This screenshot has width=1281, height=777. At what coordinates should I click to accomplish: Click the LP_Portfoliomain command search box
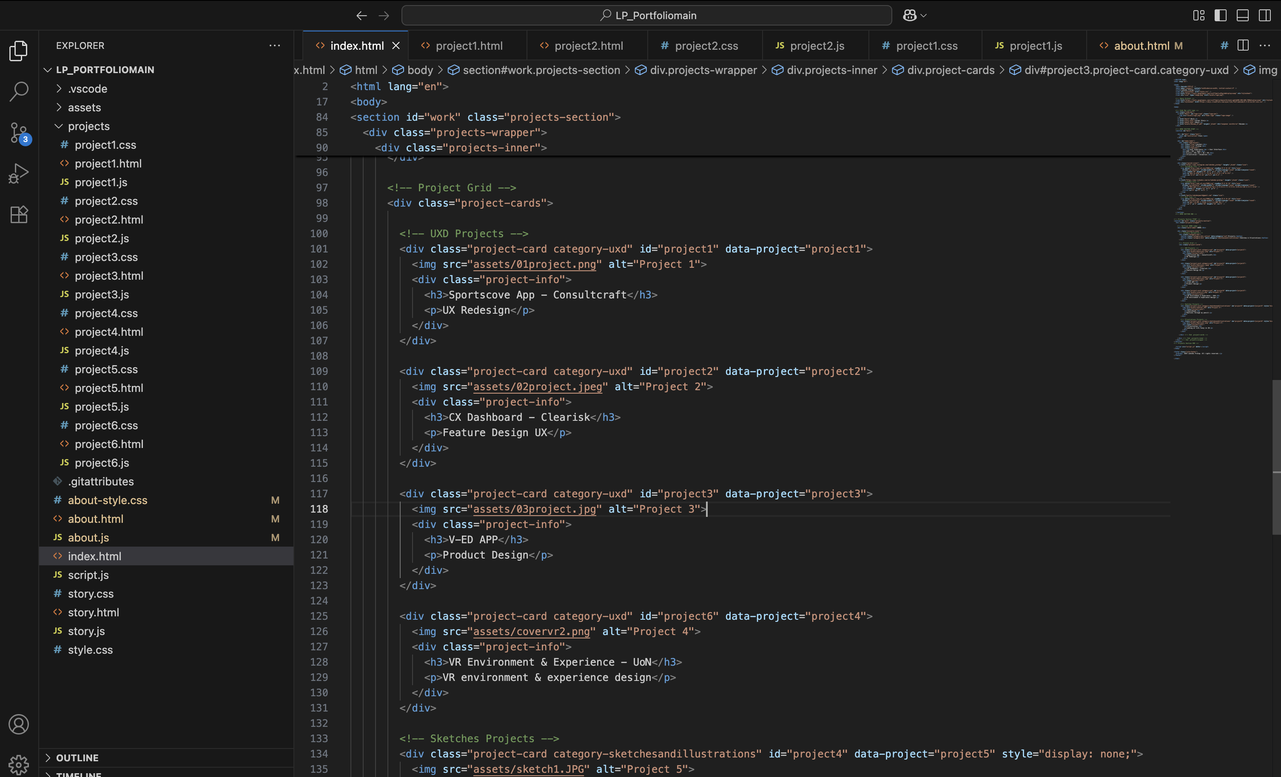coord(646,16)
